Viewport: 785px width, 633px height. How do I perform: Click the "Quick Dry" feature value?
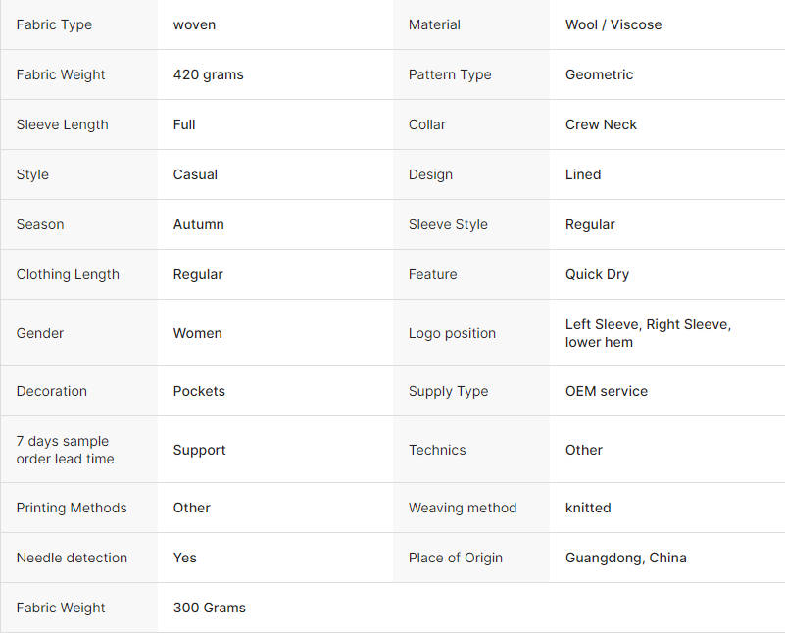click(597, 274)
